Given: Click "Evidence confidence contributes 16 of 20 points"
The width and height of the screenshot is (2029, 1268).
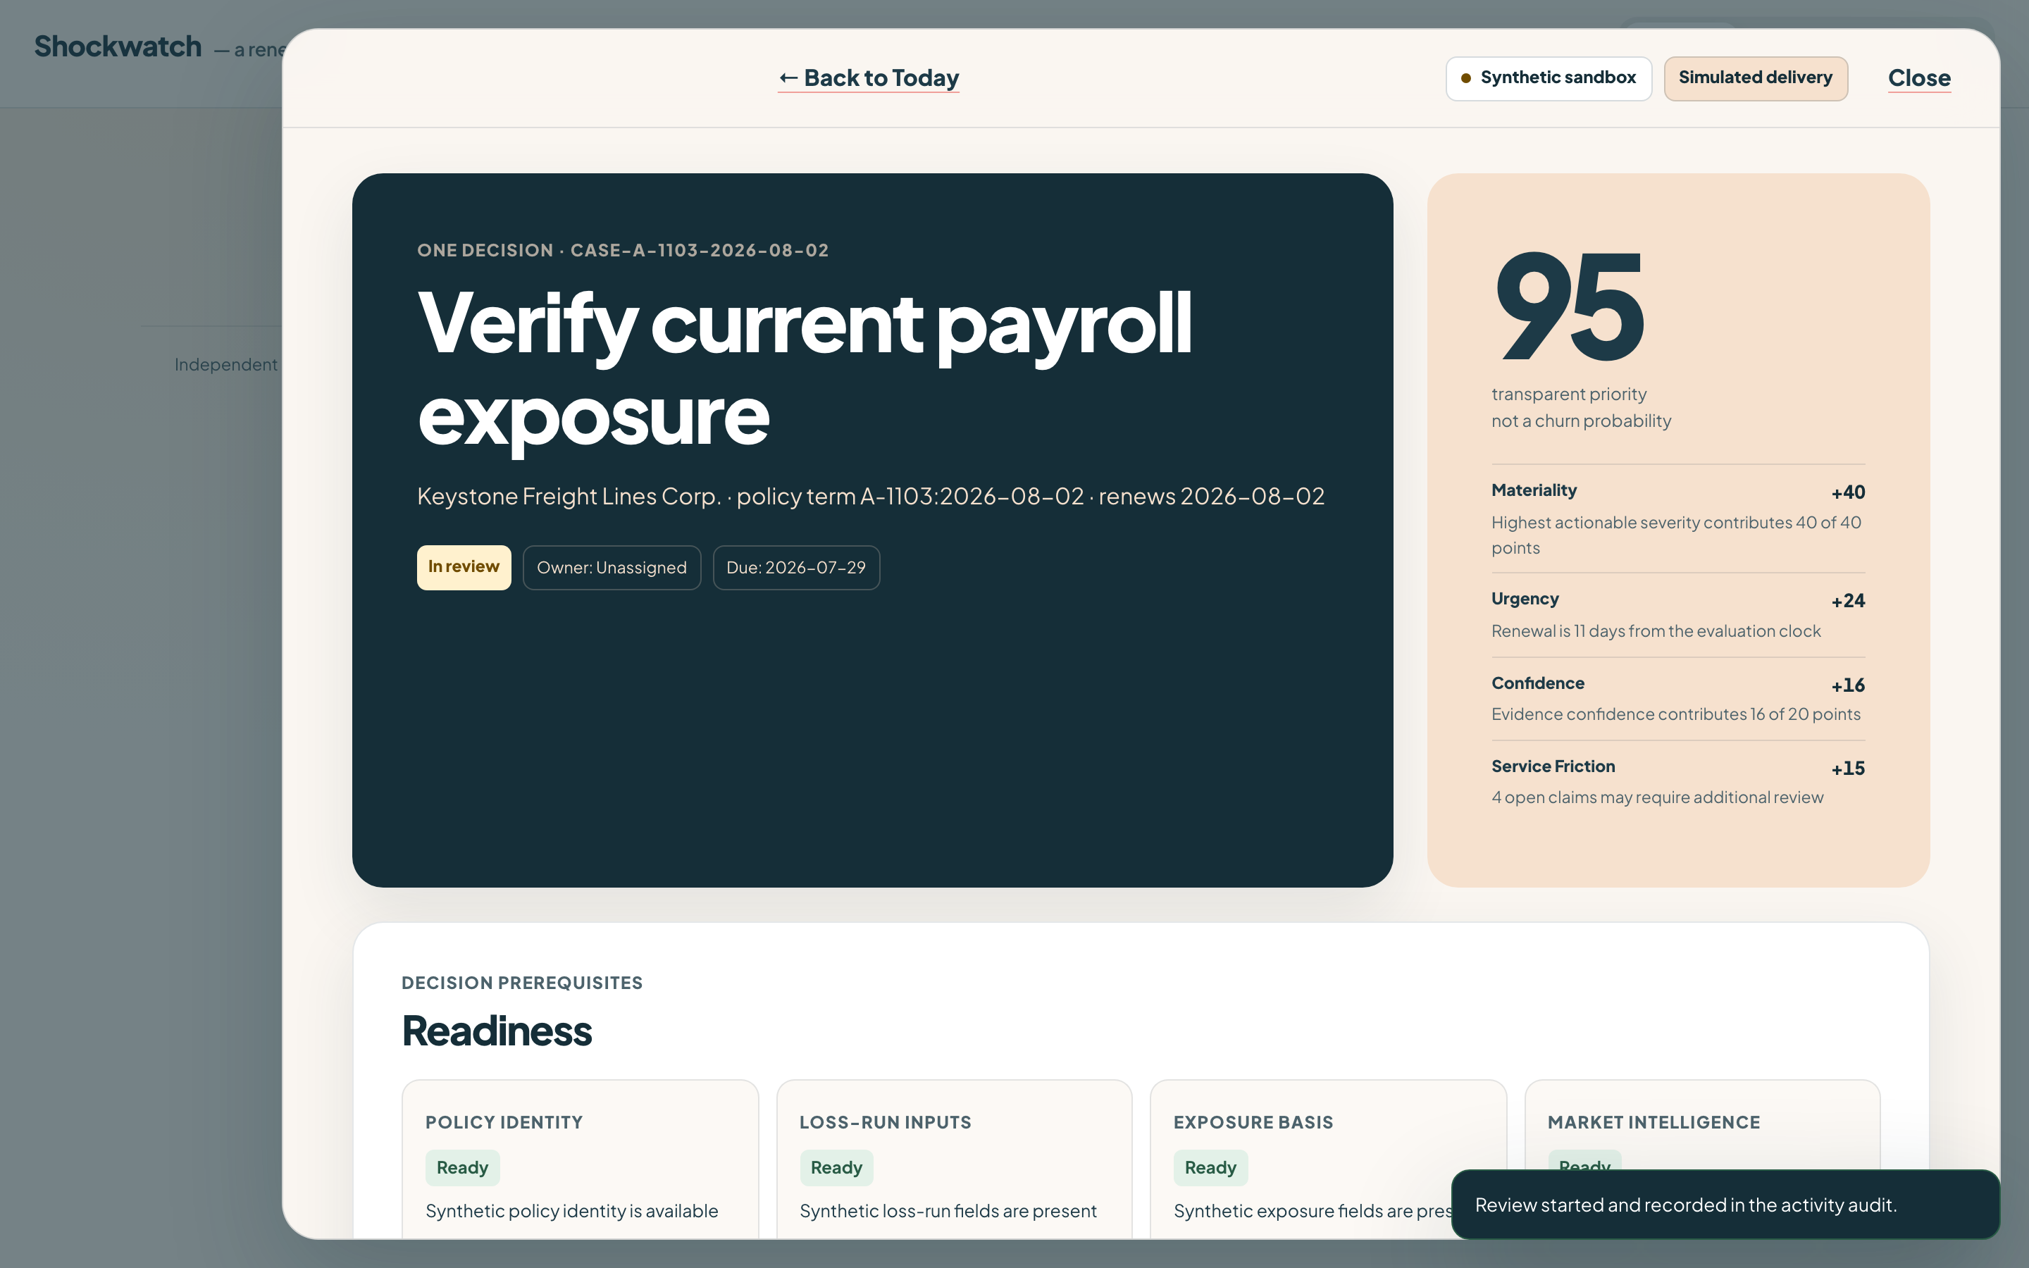Looking at the screenshot, I should (1676, 714).
